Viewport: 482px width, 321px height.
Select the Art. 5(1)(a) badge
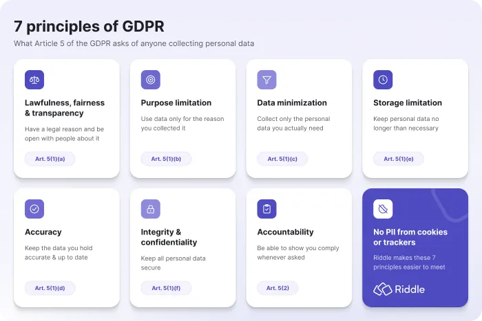50,159
